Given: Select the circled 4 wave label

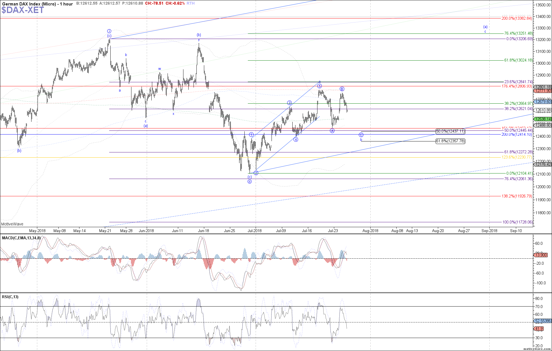Looking at the screenshot, I should pyautogui.click(x=296, y=139).
